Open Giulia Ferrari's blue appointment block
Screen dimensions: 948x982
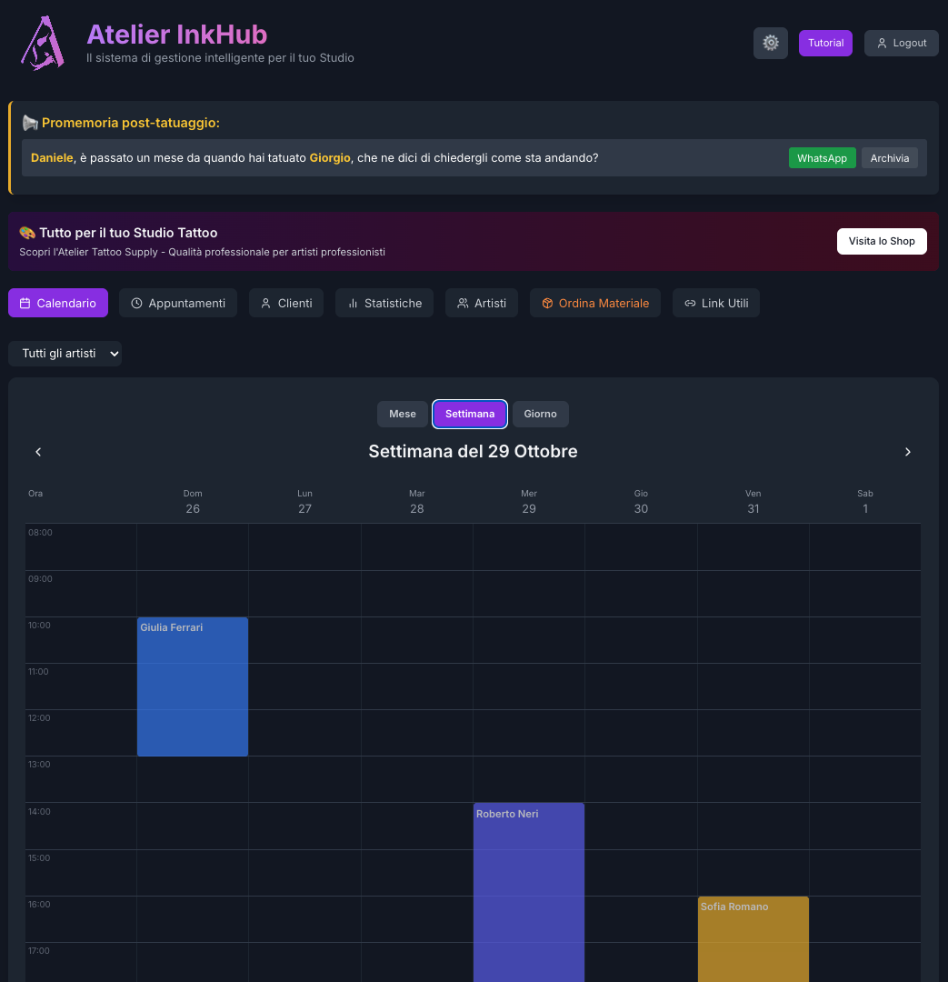click(x=193, y=686)
